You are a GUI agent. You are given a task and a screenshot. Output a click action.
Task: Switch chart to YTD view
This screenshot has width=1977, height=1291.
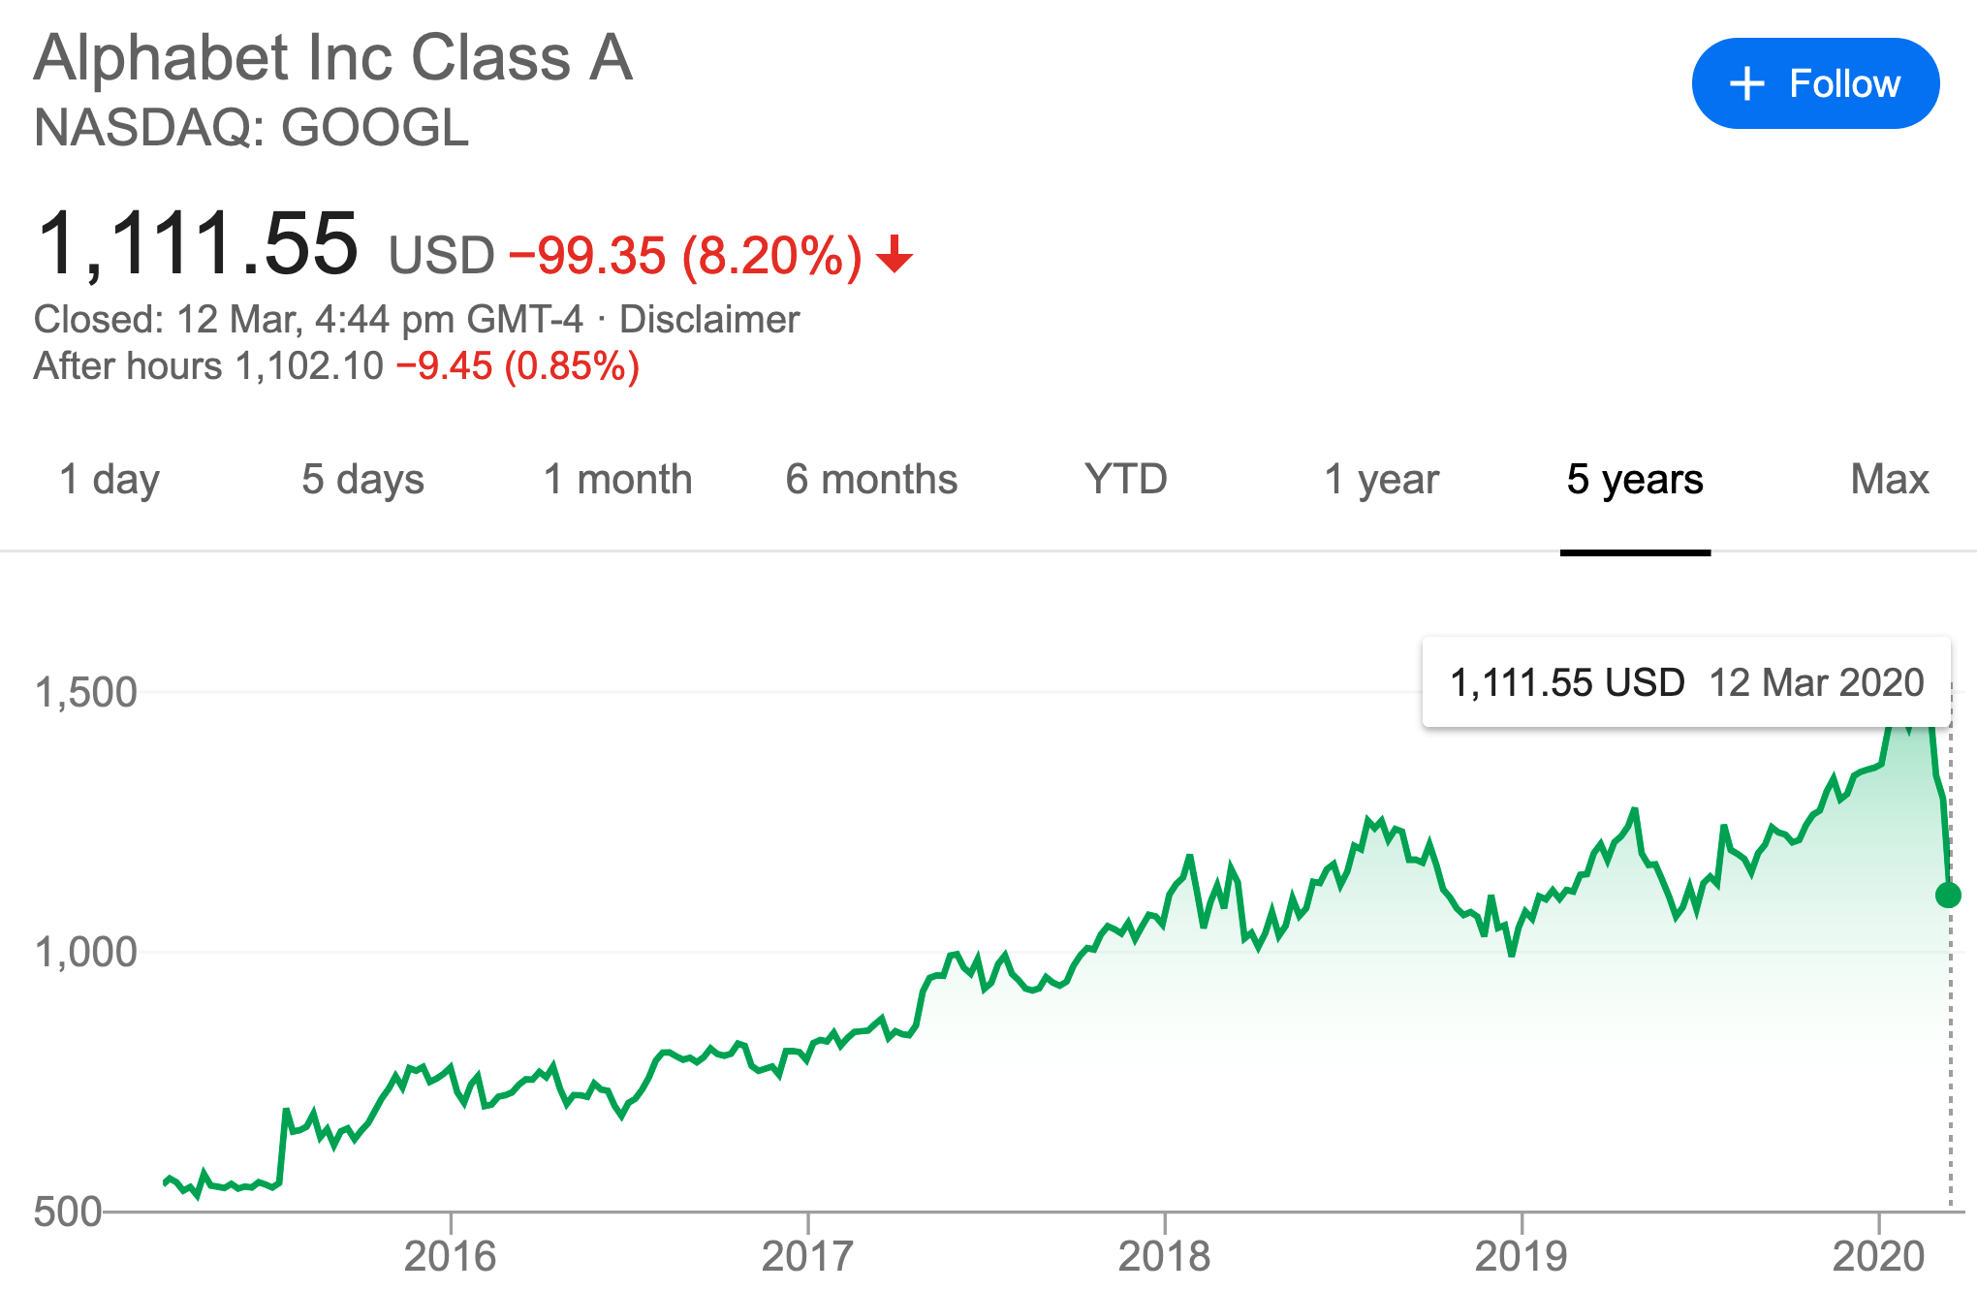(1126, 480)
